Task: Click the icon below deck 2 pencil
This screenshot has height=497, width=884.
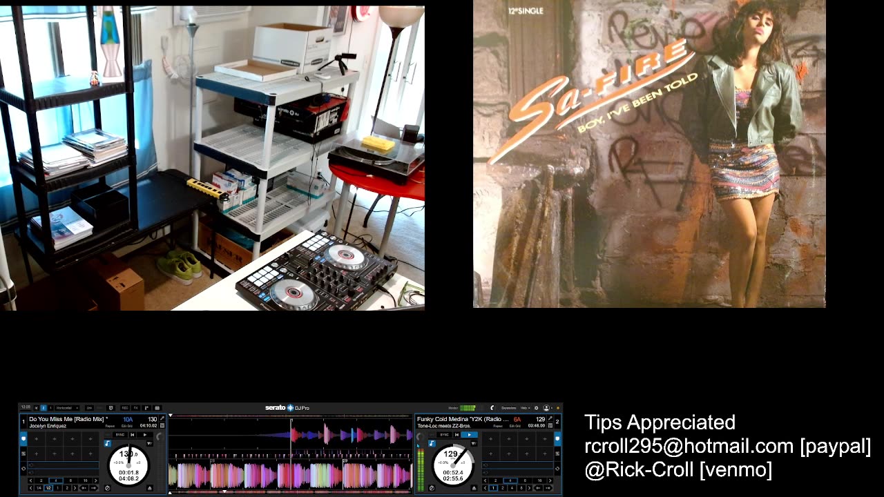Action: pos(550,426)
